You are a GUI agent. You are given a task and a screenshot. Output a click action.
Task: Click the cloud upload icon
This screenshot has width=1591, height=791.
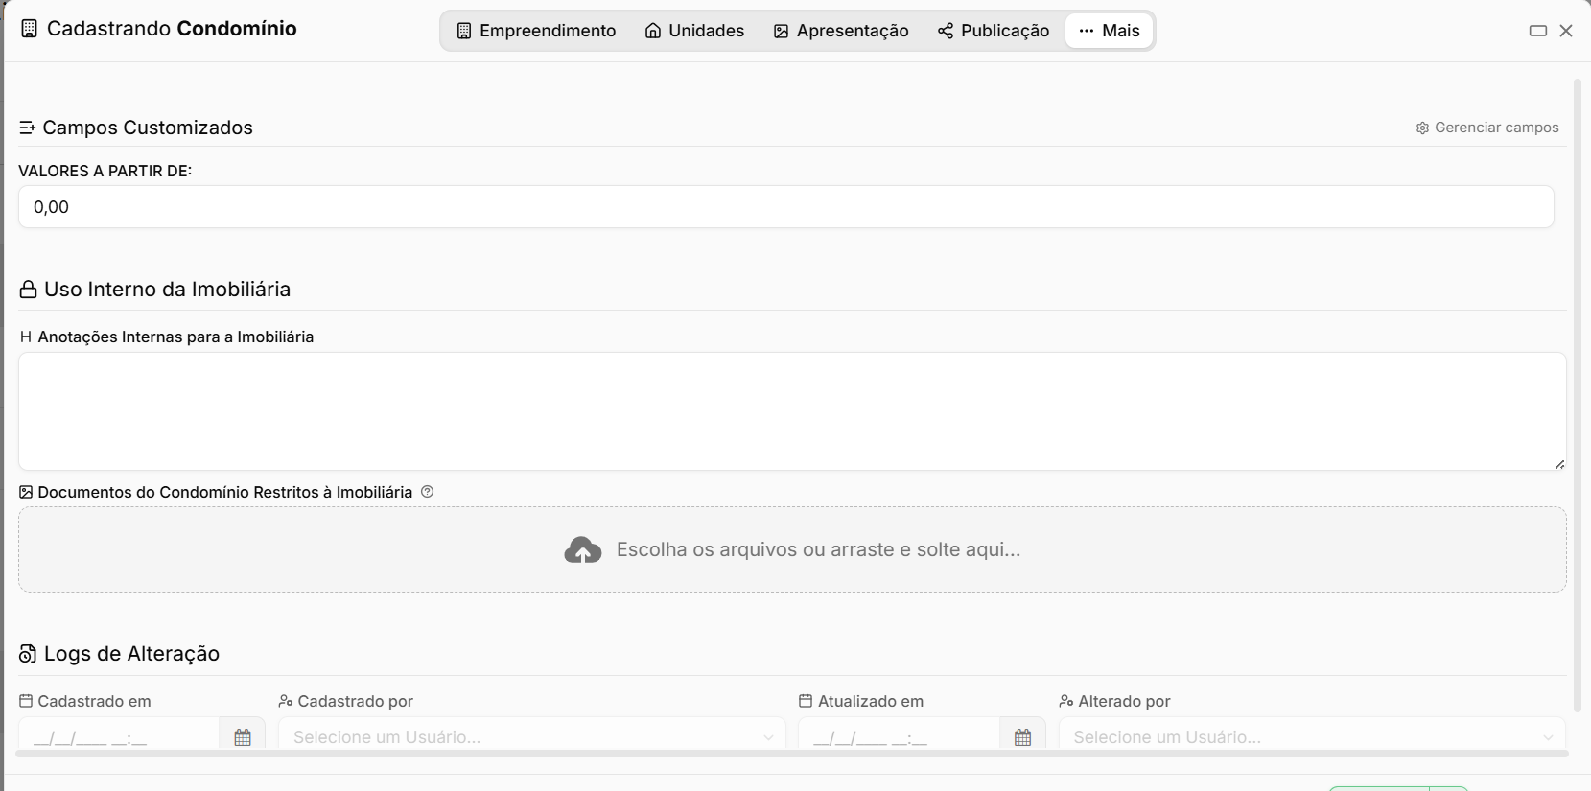[x=583, y=550]
